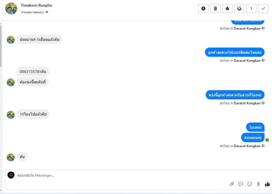Attach a file with the paperclip icon
The height and width of the screenshot is (194, 272).
tap(232, 184)
